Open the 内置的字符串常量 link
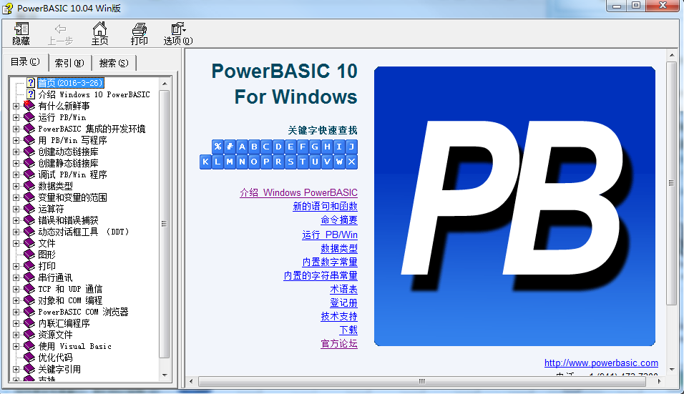The height and width of the screenshot is (394, 684). (321, 275)
